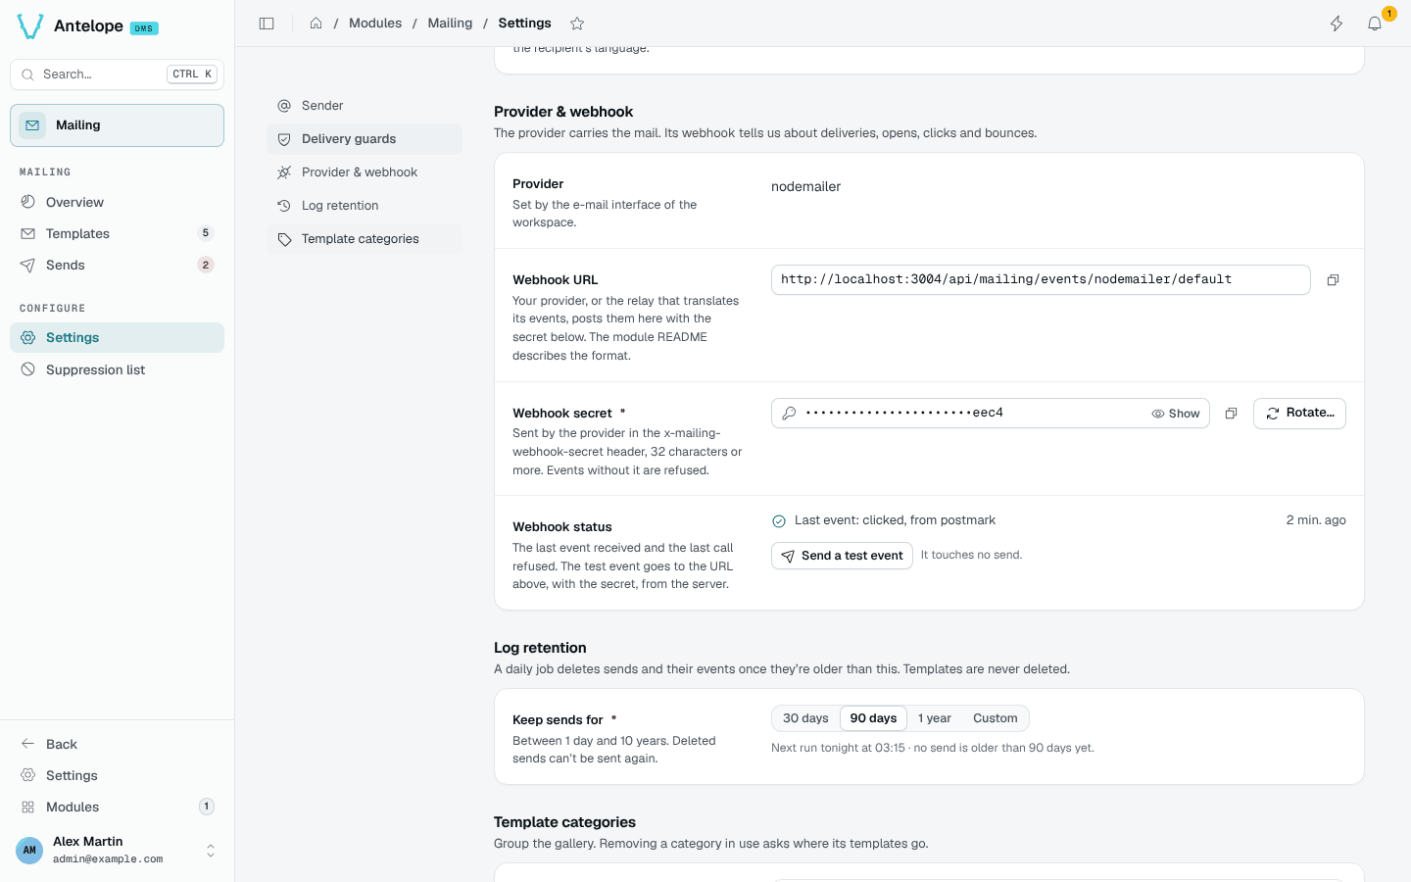The image size is (1411, 882).
Task: Copy the Webhook URL
Action: (1333, 280)
